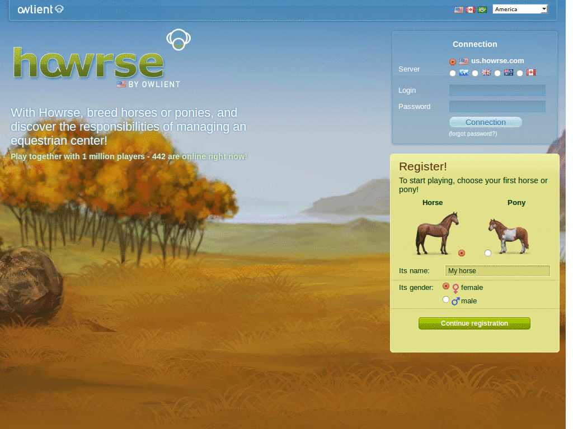Click the Canada flag in server row
Screen dimensions: 573x429
[531, 72]
